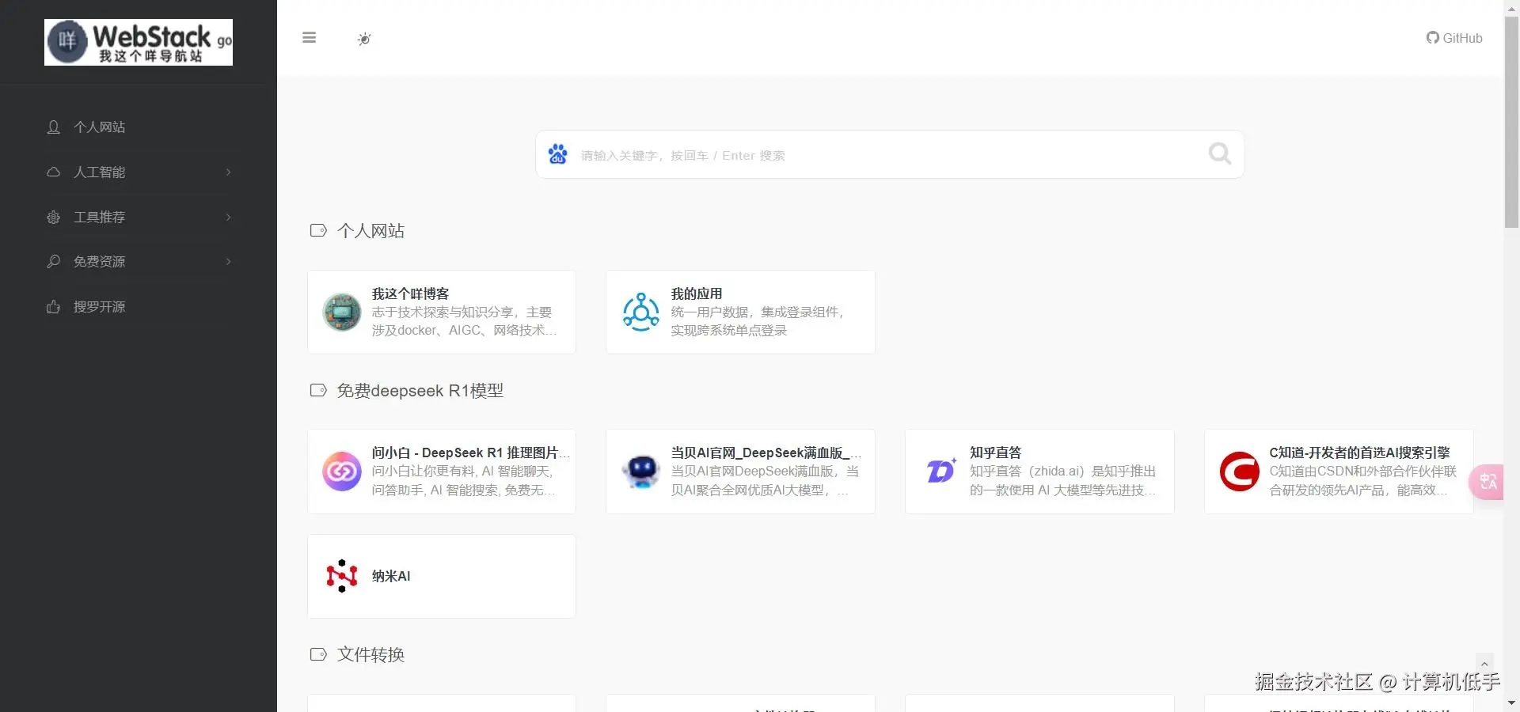Toggle the sidebar with the hamburger icon
Viewport: 1520px width, 712px height.
point(310,38)
